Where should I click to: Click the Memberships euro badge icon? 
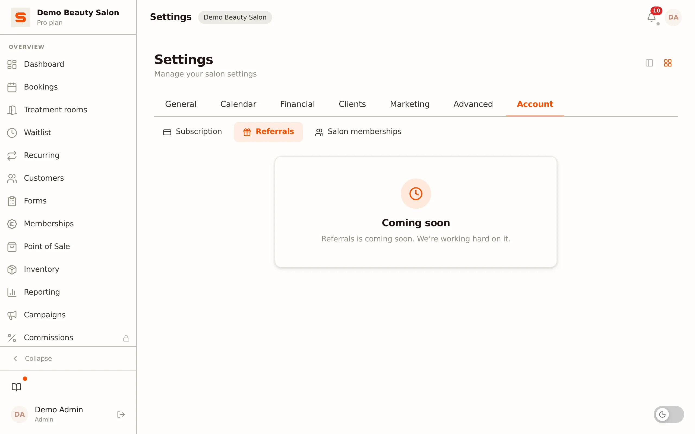tap(12, 224)
